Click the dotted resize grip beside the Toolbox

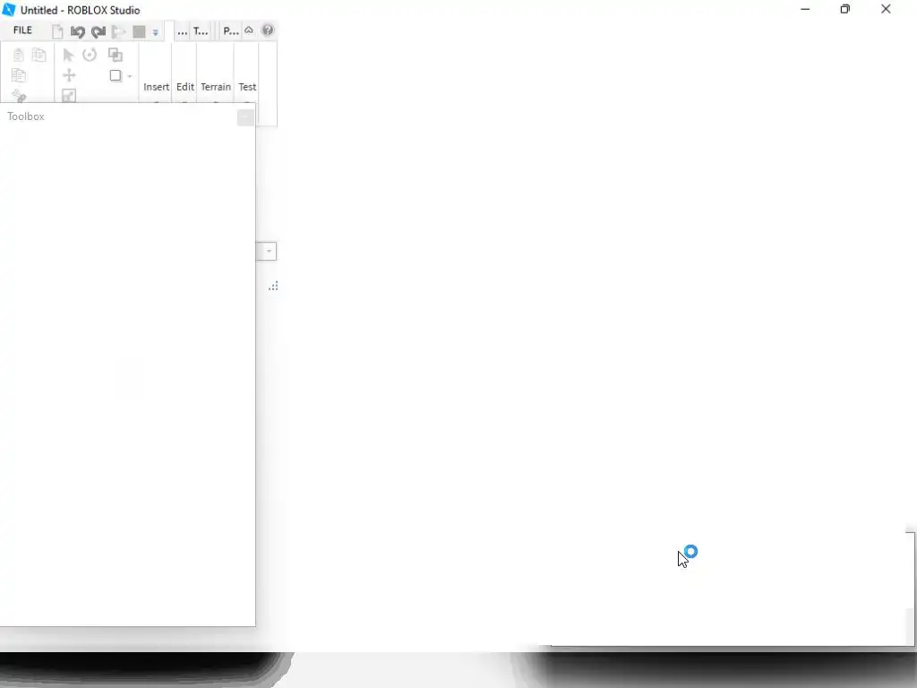point(273,286)
